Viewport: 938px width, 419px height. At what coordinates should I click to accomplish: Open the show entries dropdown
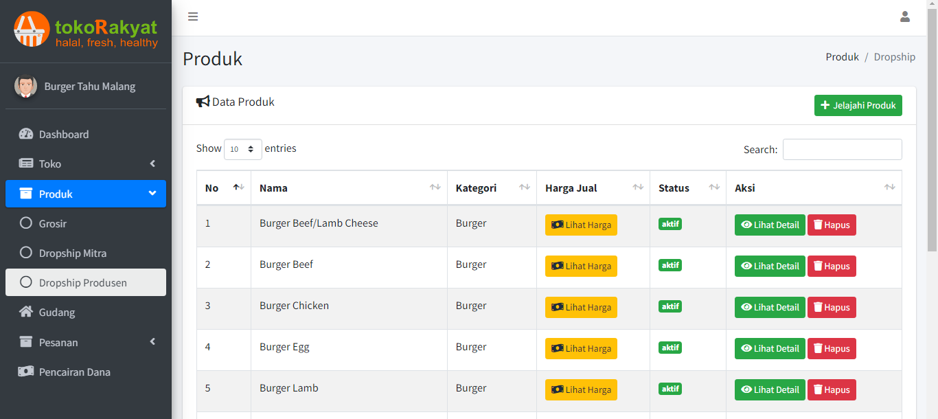coord(242,149)
